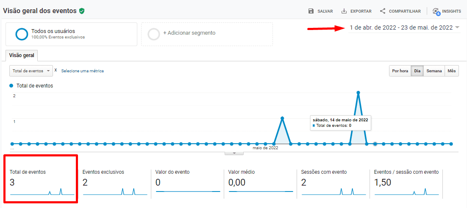Screen dimensions: 467x208
Task: Set chart granularity to Semana
Action: pos(434,71)
